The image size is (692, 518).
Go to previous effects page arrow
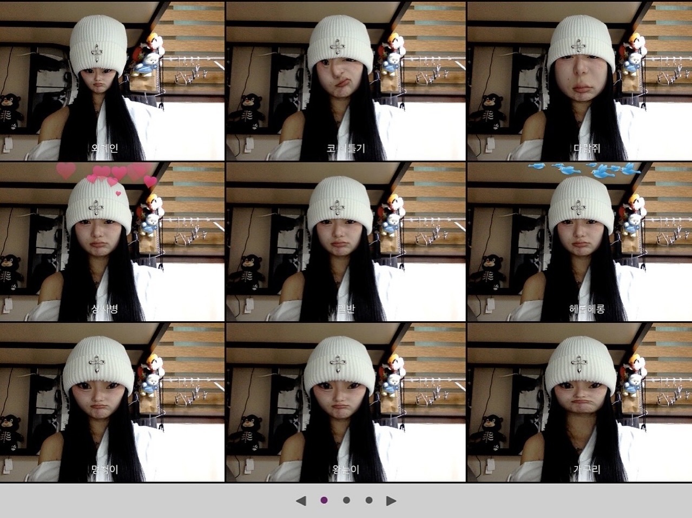(301, 501)
